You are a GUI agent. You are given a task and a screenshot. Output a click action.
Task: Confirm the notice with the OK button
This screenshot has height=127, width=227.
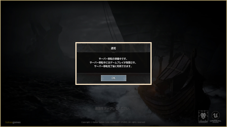[113, 78]
